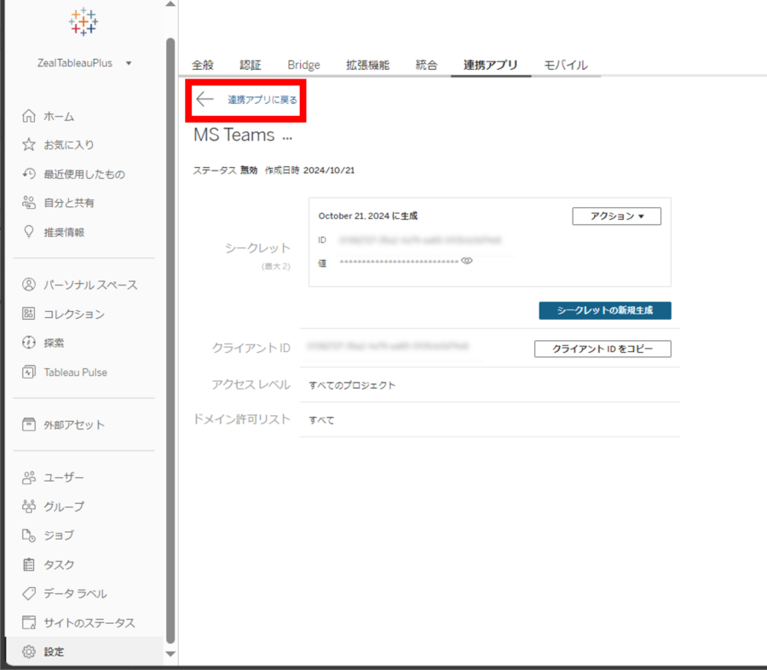Click the ステータス 無効 status text
Screen dimensions: 767x670
(x=225, y=170)
